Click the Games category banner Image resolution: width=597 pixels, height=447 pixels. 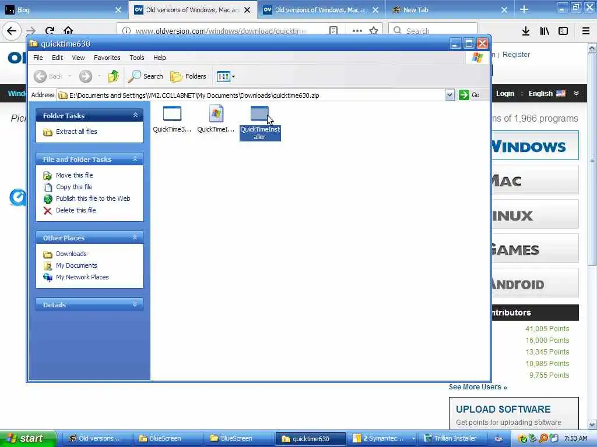(535, 249)
